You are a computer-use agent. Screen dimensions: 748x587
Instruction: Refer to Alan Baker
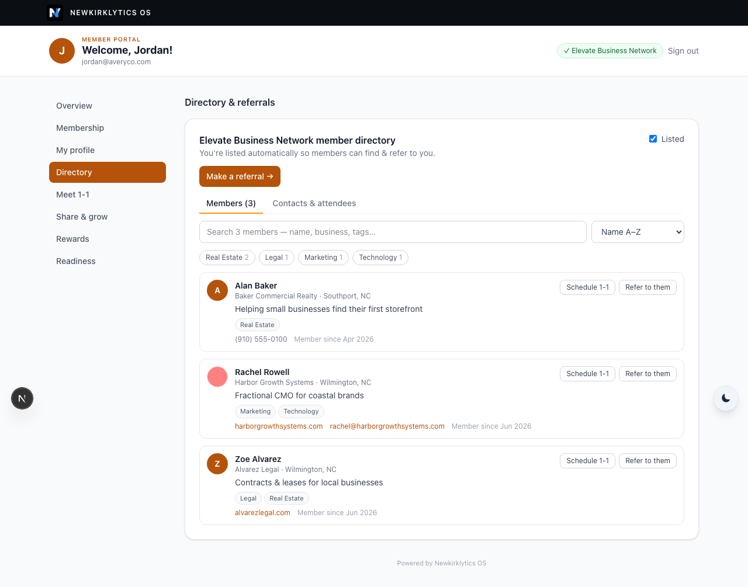pos(647,287)
